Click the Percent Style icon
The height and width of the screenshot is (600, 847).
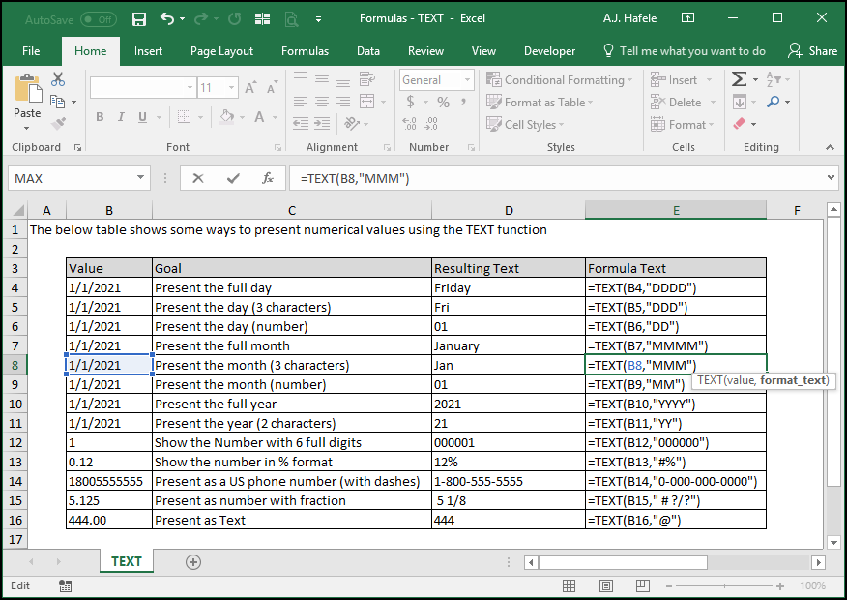(444, 102)
